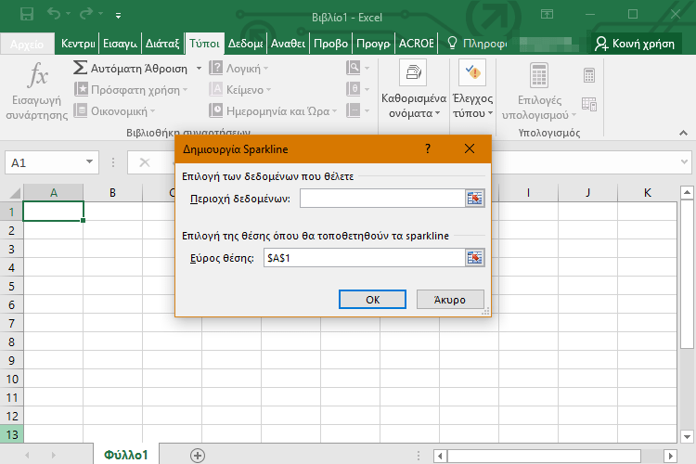Confirm with the OK button

pos(372,299)
